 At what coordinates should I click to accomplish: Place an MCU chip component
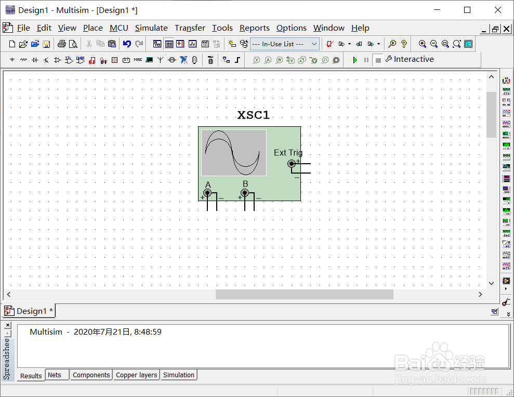pos(210,60)
